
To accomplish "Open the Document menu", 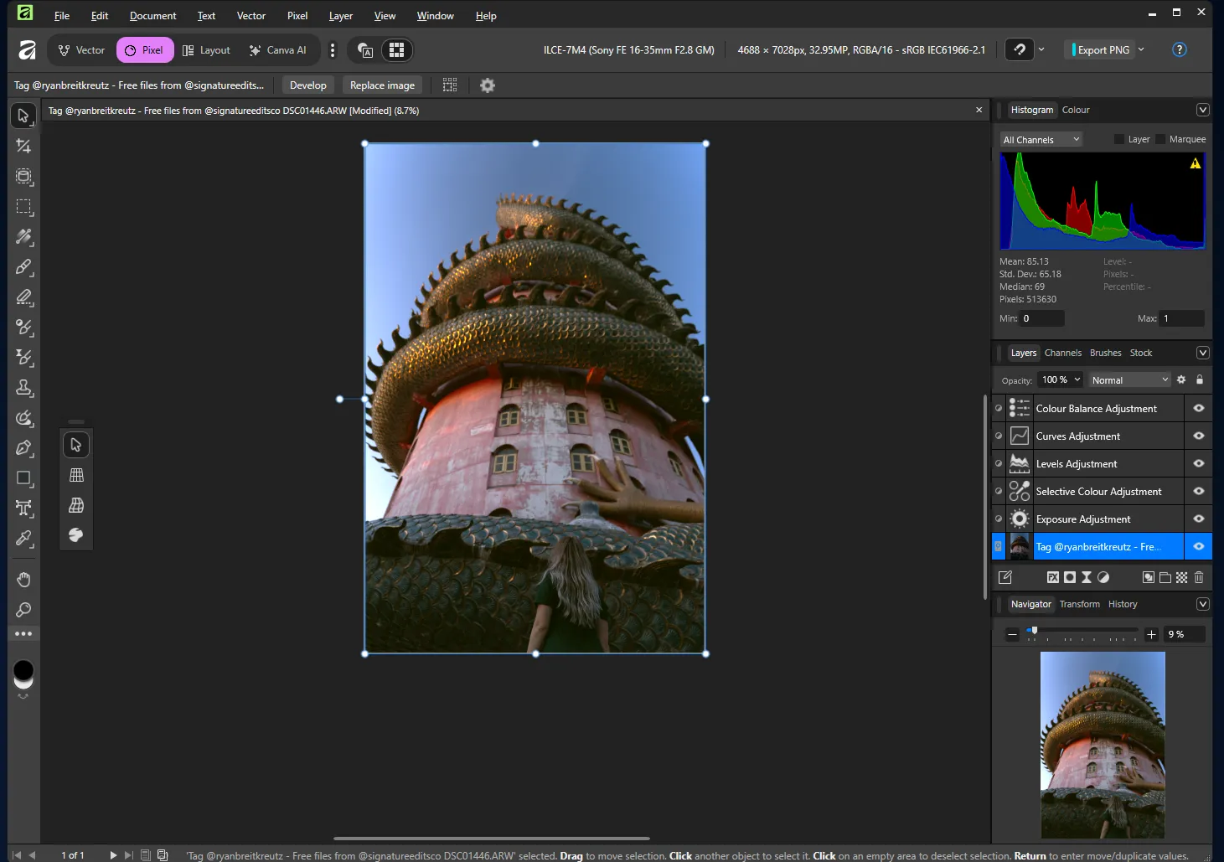I will (152, 15).
